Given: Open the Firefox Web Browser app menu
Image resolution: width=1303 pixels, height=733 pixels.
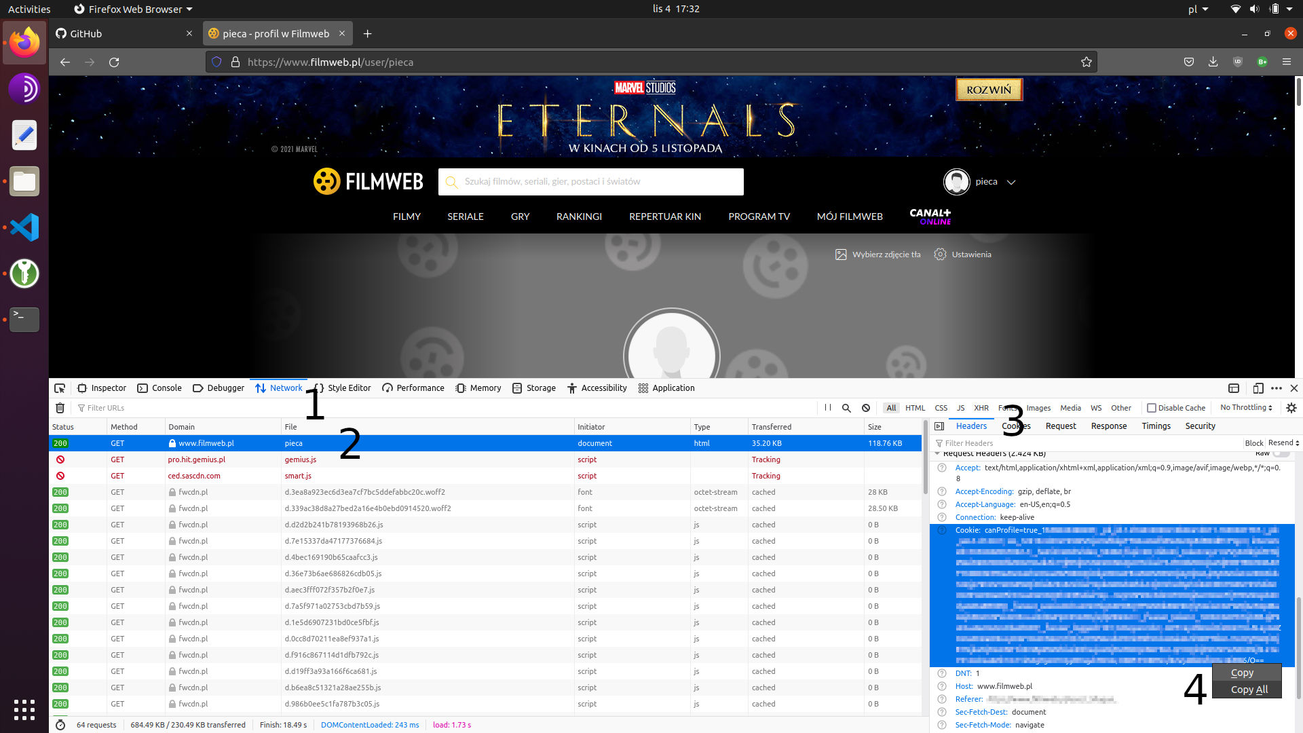Looking at the screenshot, I should coord(134,9).
